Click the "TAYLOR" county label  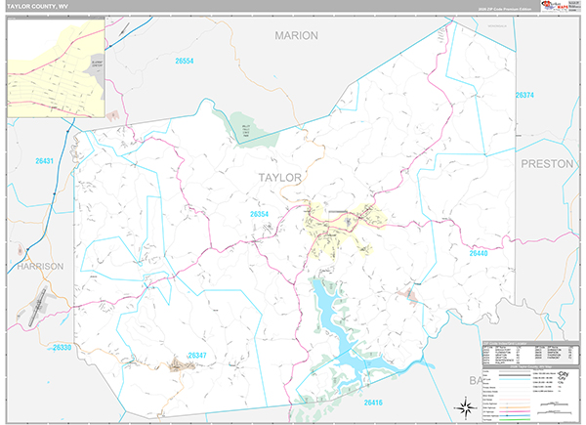pos(280,178)
